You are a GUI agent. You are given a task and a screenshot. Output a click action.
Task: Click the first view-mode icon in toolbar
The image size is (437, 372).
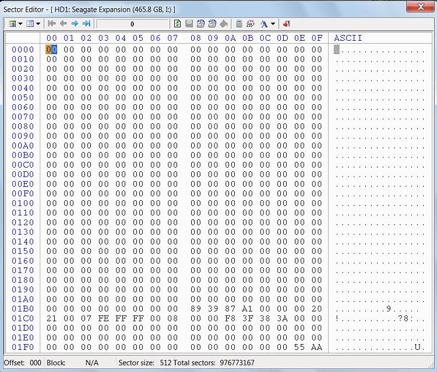pos(12,24)
